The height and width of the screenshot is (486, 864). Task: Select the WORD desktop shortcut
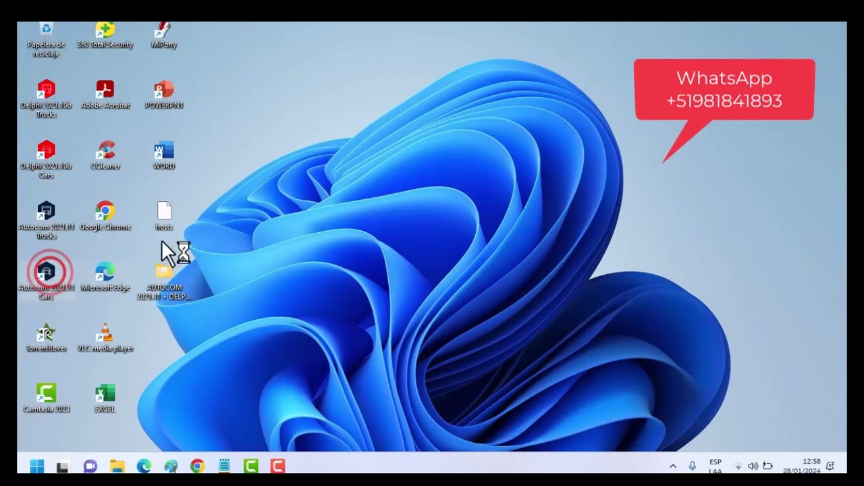pos(164,155)
